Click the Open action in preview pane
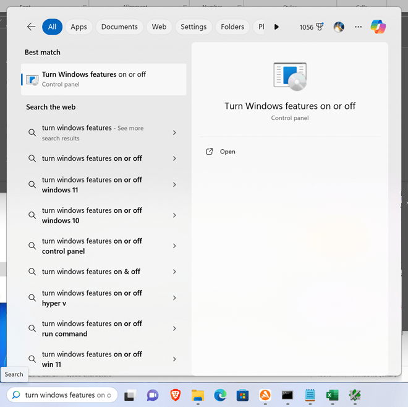408x407 pixels. 227,152
